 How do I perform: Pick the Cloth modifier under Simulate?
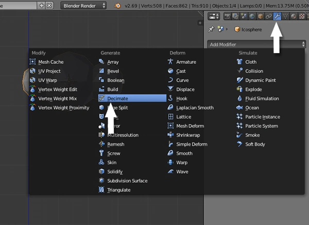point(251,62)
